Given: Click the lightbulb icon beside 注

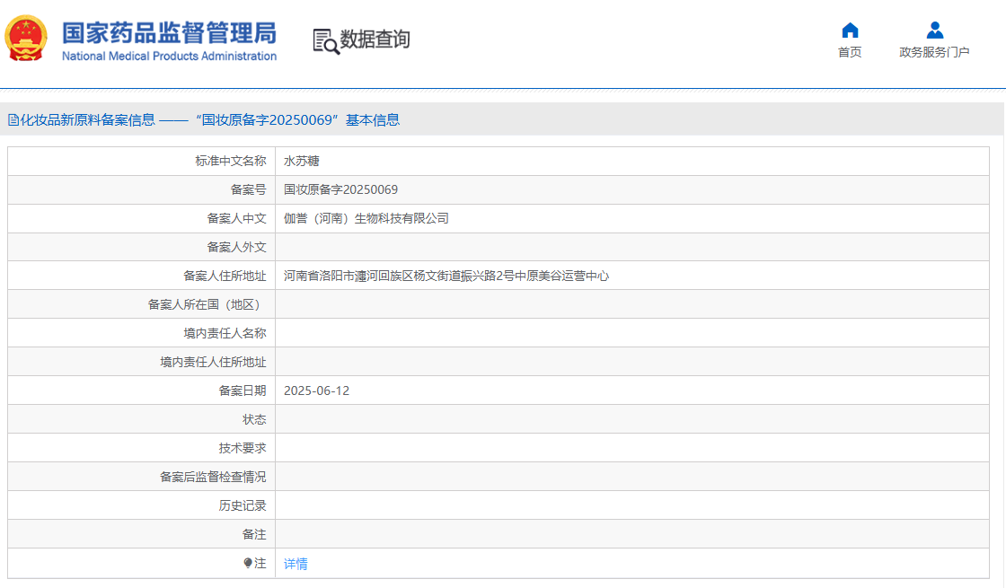Looking at the screenshot, I should click(248, 563).
